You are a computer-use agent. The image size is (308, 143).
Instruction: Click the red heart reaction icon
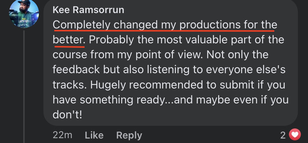(x=295, y=134)
